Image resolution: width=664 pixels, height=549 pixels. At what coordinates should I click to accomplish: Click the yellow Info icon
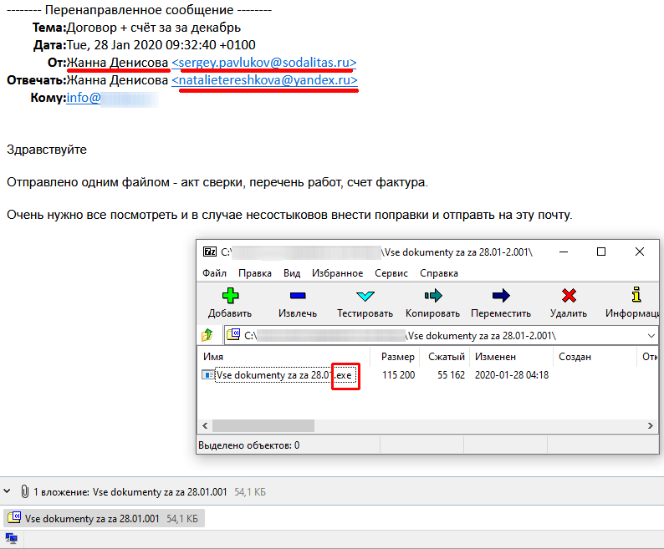636,296
